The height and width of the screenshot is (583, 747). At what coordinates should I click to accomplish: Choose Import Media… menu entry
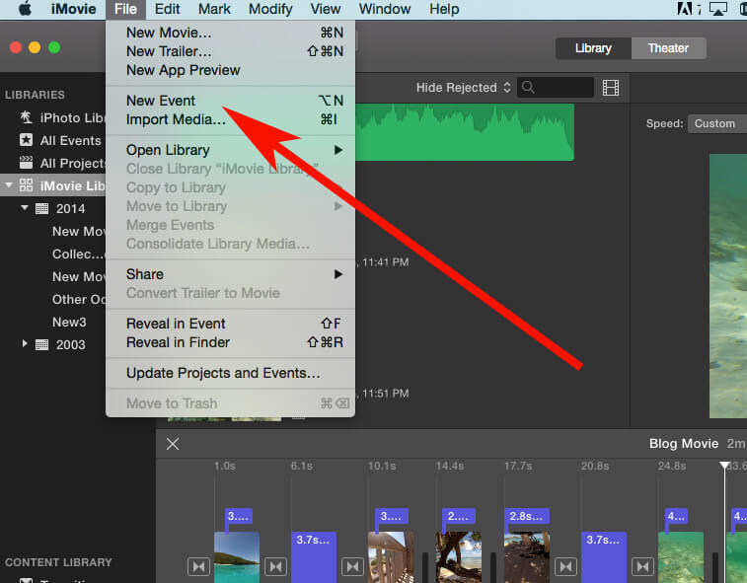pyautogui.click(x=231, y=119)
